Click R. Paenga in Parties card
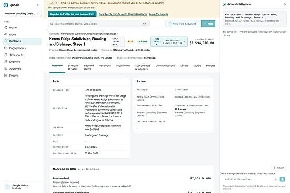 click(180, 109)
